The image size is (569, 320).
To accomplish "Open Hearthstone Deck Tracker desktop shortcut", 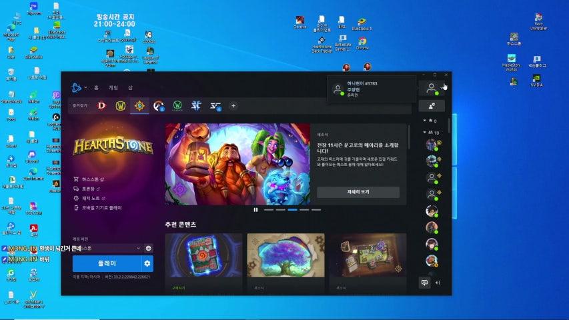I will (322, 45).
